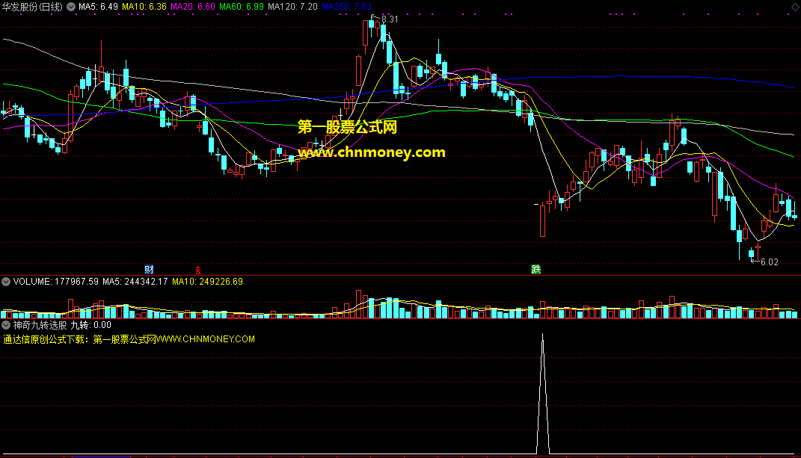Click the 通达信原创公式下载 yellow text line
The image size is (801, 458).
[129, 339]
